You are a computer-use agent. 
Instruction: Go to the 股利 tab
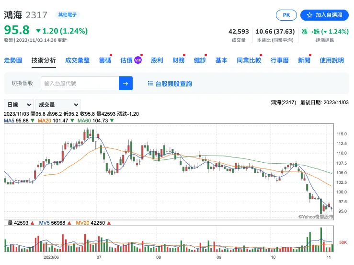[x=157, y=60]
